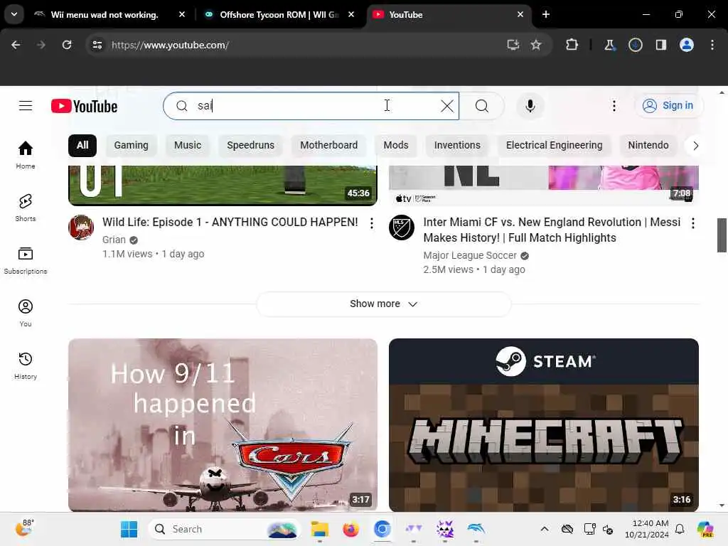728x546 pixels.
Task: Open Wild Life: Episode 1 video title
Action: (x=230, y=223)
